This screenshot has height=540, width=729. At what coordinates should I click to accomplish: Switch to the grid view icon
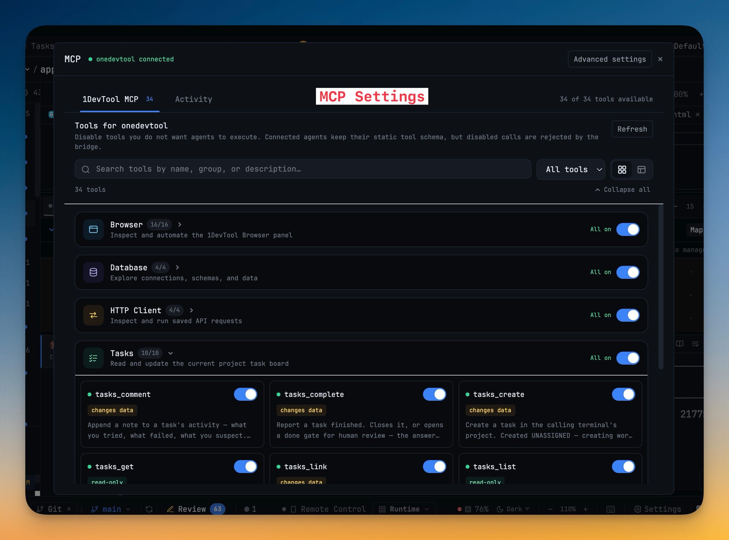622,169
